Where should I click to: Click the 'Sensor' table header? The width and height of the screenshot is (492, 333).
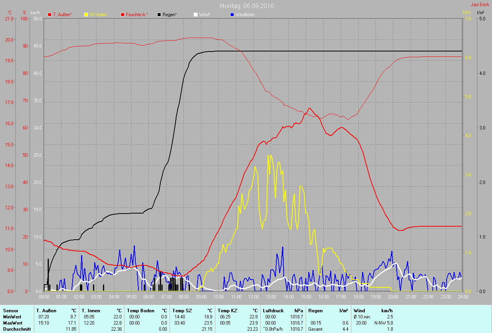click(x=10, y=310)
